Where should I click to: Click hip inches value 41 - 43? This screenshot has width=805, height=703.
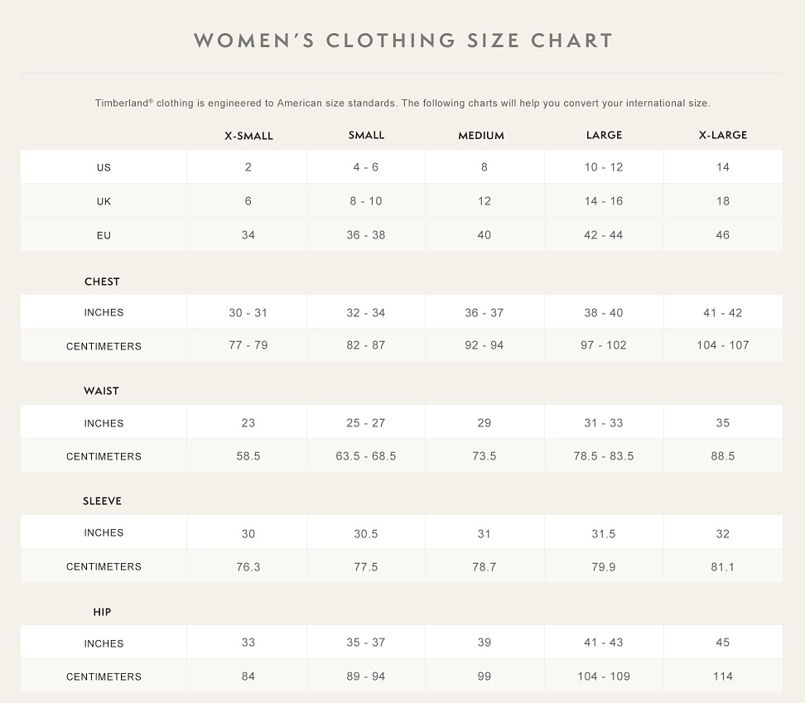tap(604, 643)
